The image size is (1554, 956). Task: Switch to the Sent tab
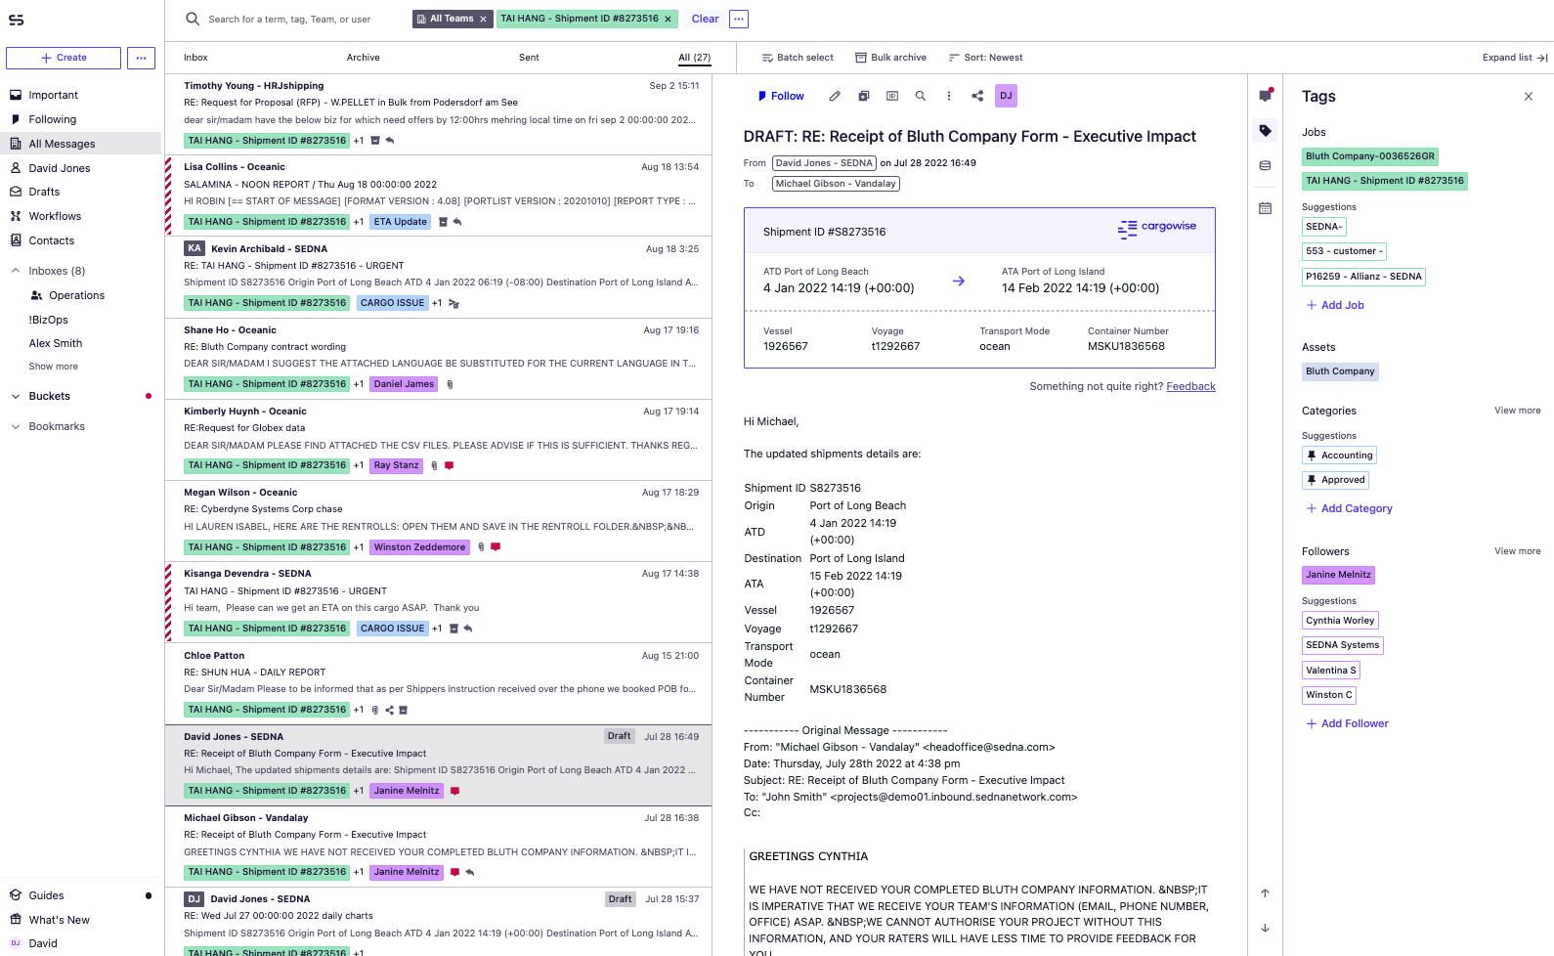[529, 58]
